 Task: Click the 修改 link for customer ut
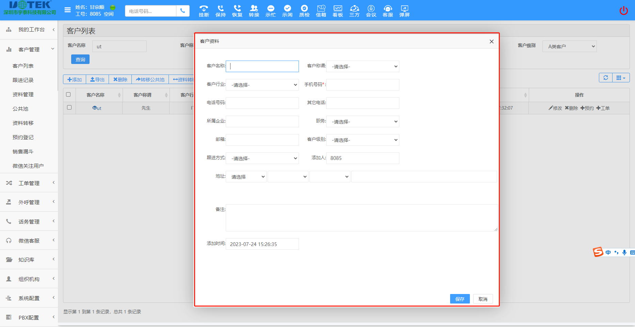tap(555, 108)
